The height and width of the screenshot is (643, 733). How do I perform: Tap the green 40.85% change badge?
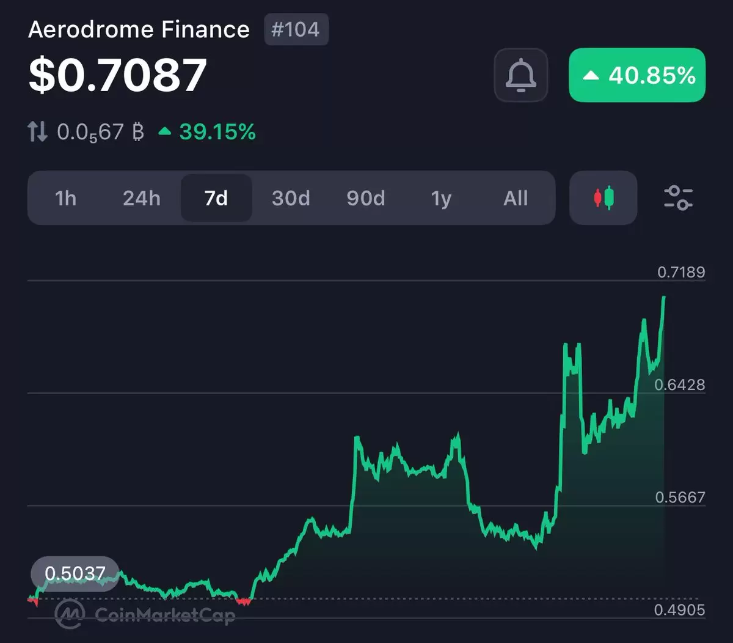(x=637, y=75)
